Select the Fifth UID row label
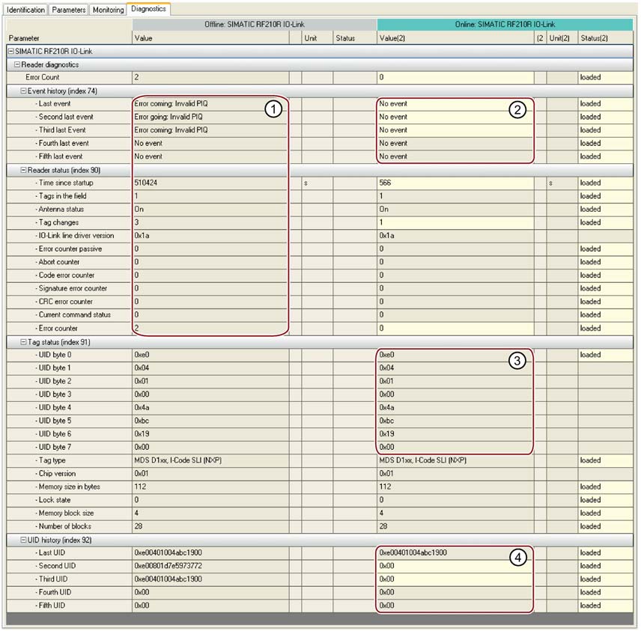Viewport: 641px width, 631px height. (x=52, y=606)
